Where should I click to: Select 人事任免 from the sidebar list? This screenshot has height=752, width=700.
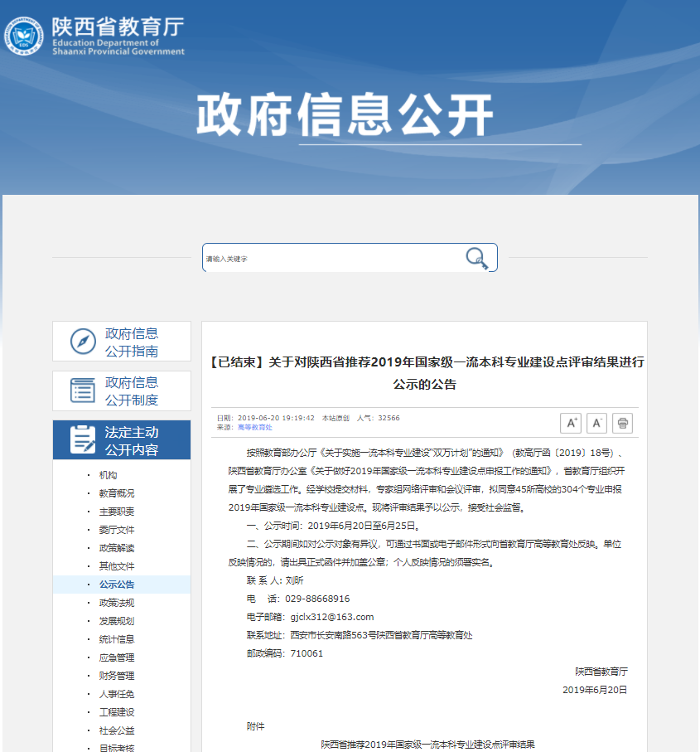point(116,694)
